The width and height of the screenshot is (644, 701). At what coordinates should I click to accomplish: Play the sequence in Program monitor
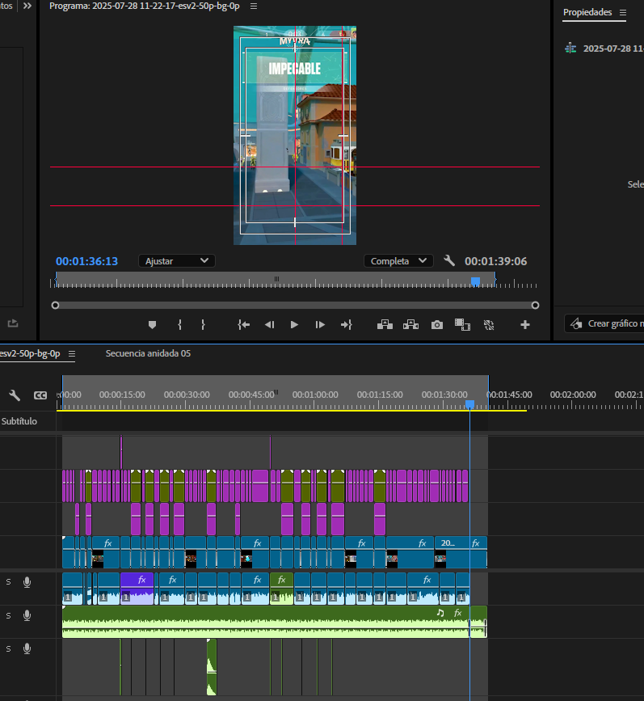point(294,325)
